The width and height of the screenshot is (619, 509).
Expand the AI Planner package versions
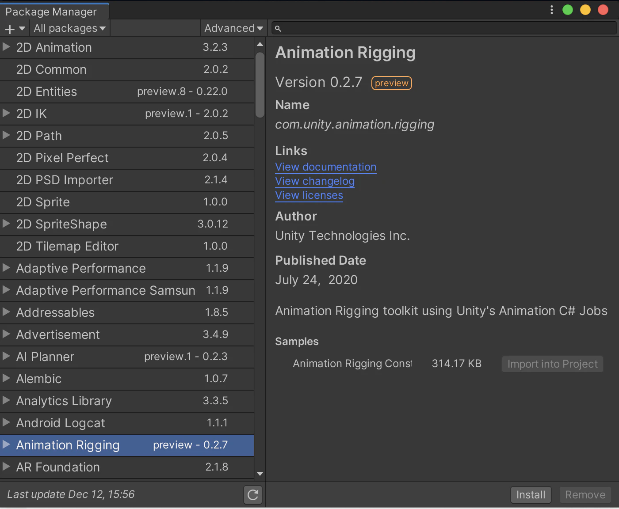pos(6,356)
